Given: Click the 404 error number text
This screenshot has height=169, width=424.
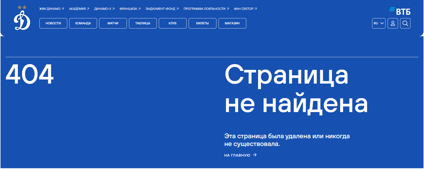Looking at the screenshot, I should click(x=30, y=74).
